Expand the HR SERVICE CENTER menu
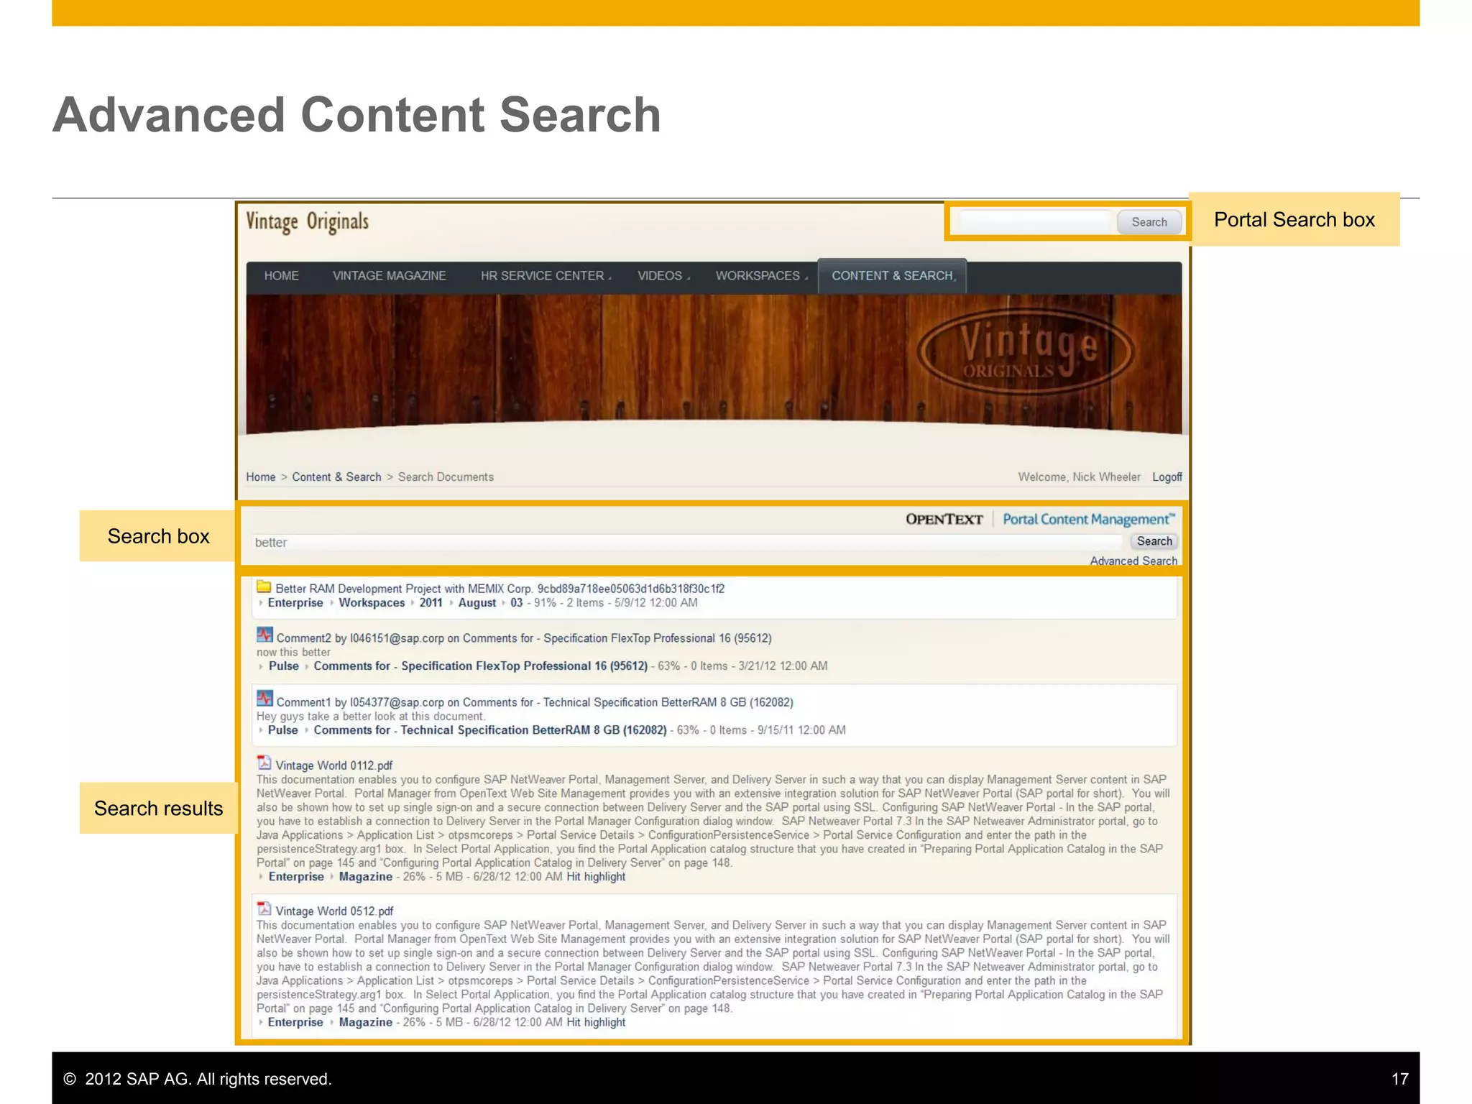The width and height of the screenshot is (1472, 1104). pyautogui.click(x=546, y=276)
